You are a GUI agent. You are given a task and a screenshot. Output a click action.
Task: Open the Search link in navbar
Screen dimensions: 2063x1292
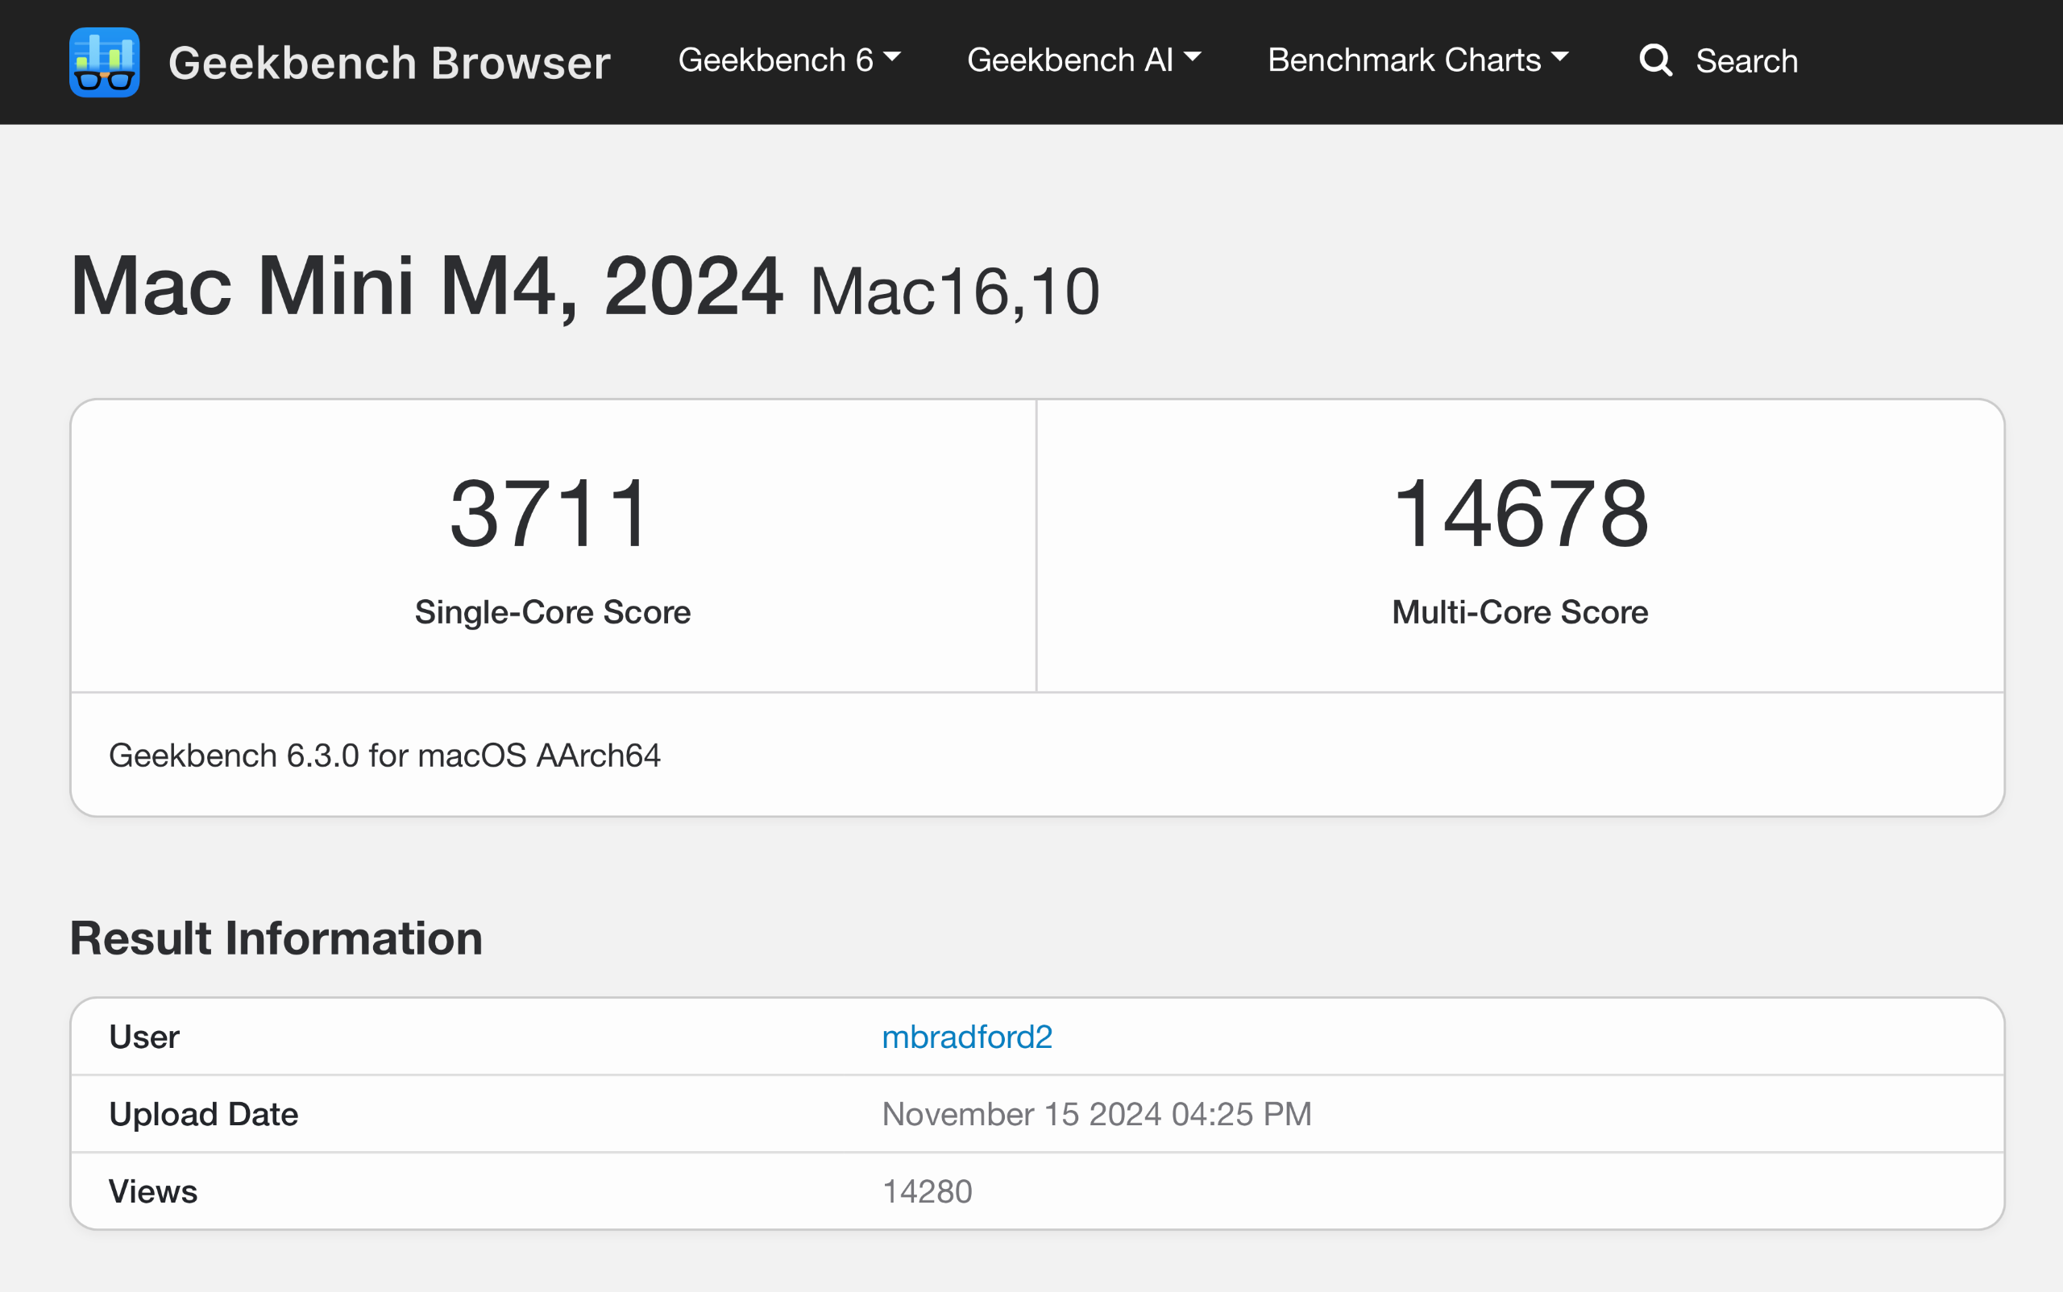pos(1746,60)
